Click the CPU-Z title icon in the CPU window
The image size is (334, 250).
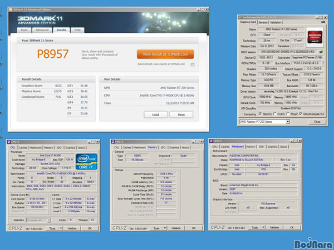coord(9,142)
